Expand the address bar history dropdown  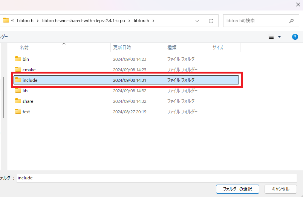point(197,21)
